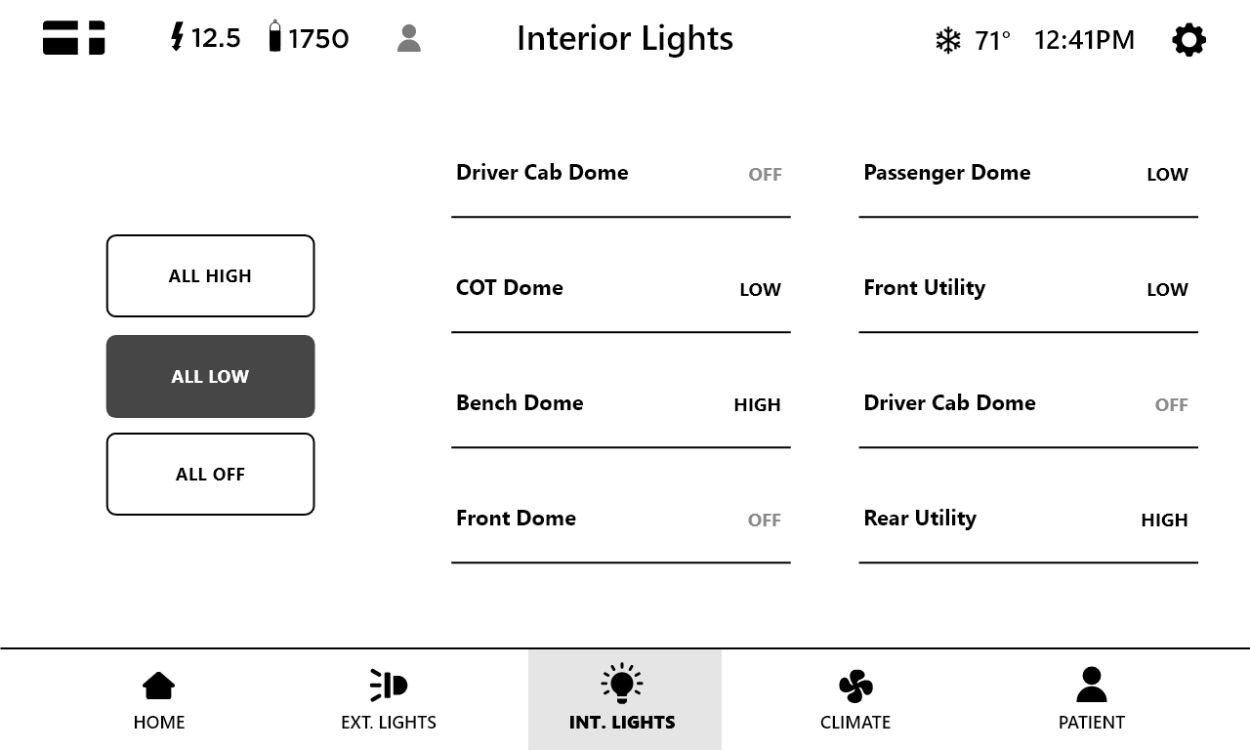Toggle Front Utility light level
This screenshot has width=1250, height=750.
1167,289
